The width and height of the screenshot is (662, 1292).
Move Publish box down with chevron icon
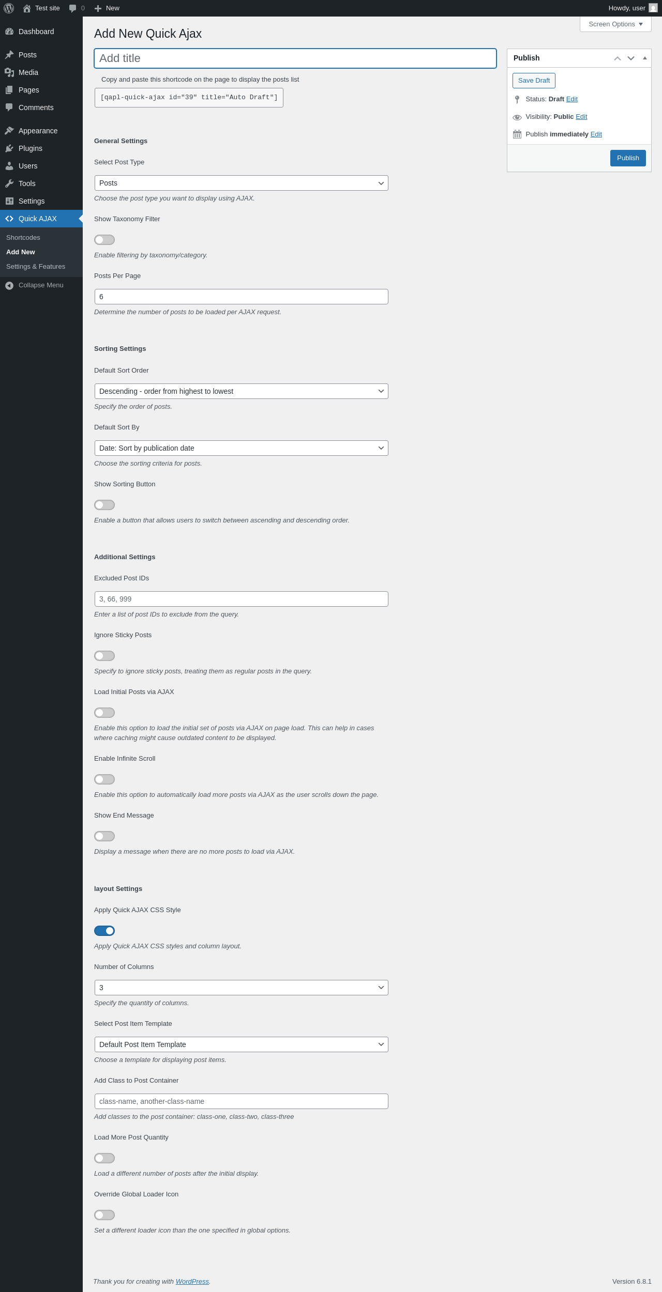click(x=631, y=58)
